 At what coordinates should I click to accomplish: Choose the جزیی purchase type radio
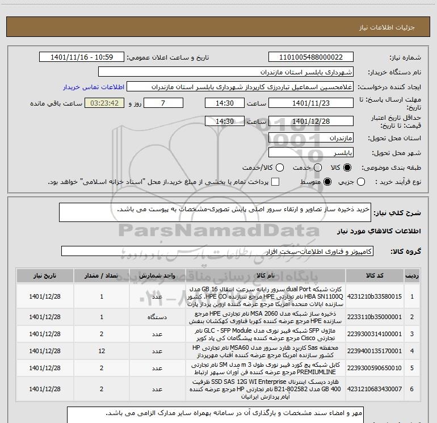361,182
